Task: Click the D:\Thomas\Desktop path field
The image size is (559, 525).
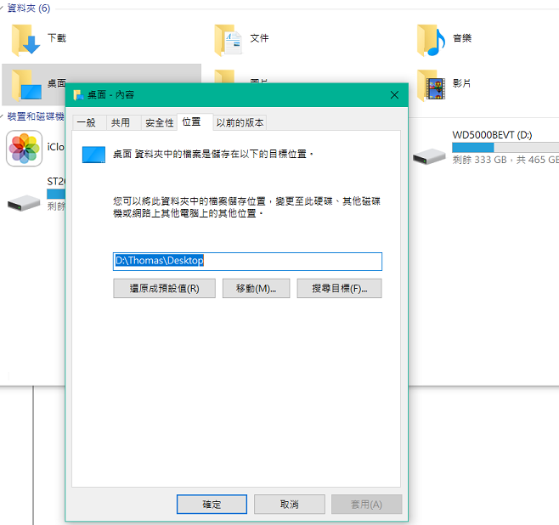Action: (x=247, y=262)
